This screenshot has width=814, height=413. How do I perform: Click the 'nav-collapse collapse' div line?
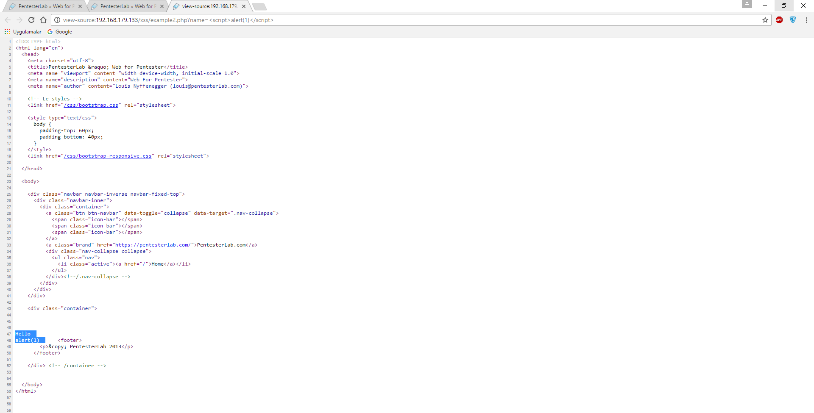coord(99,251)
